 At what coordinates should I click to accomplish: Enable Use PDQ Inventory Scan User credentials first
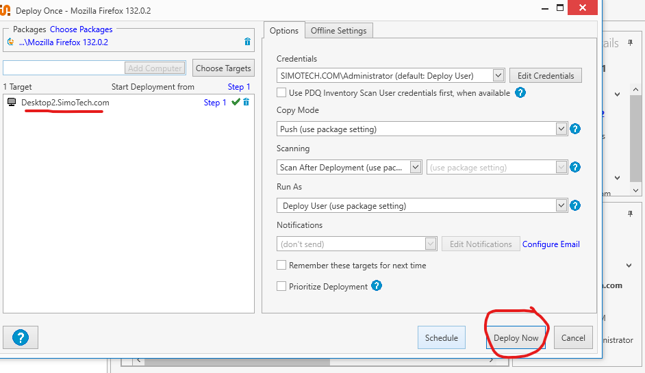[x=281, y=92]
